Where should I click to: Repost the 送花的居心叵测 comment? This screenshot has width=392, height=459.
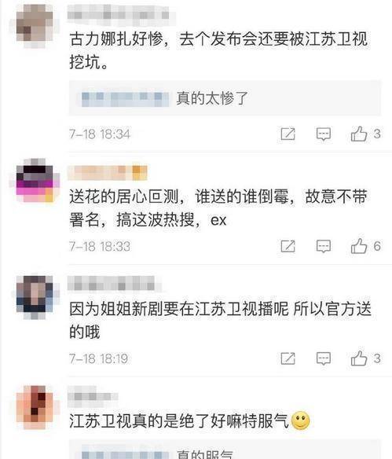click(x=288, y=246)
